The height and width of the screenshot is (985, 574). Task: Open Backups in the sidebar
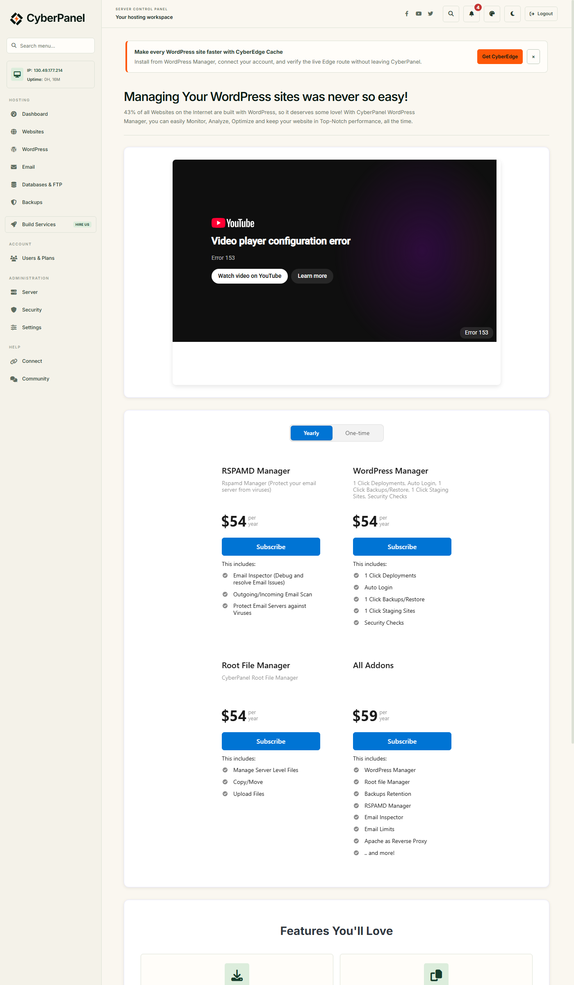pyautogui.click(x=50, y=202)
